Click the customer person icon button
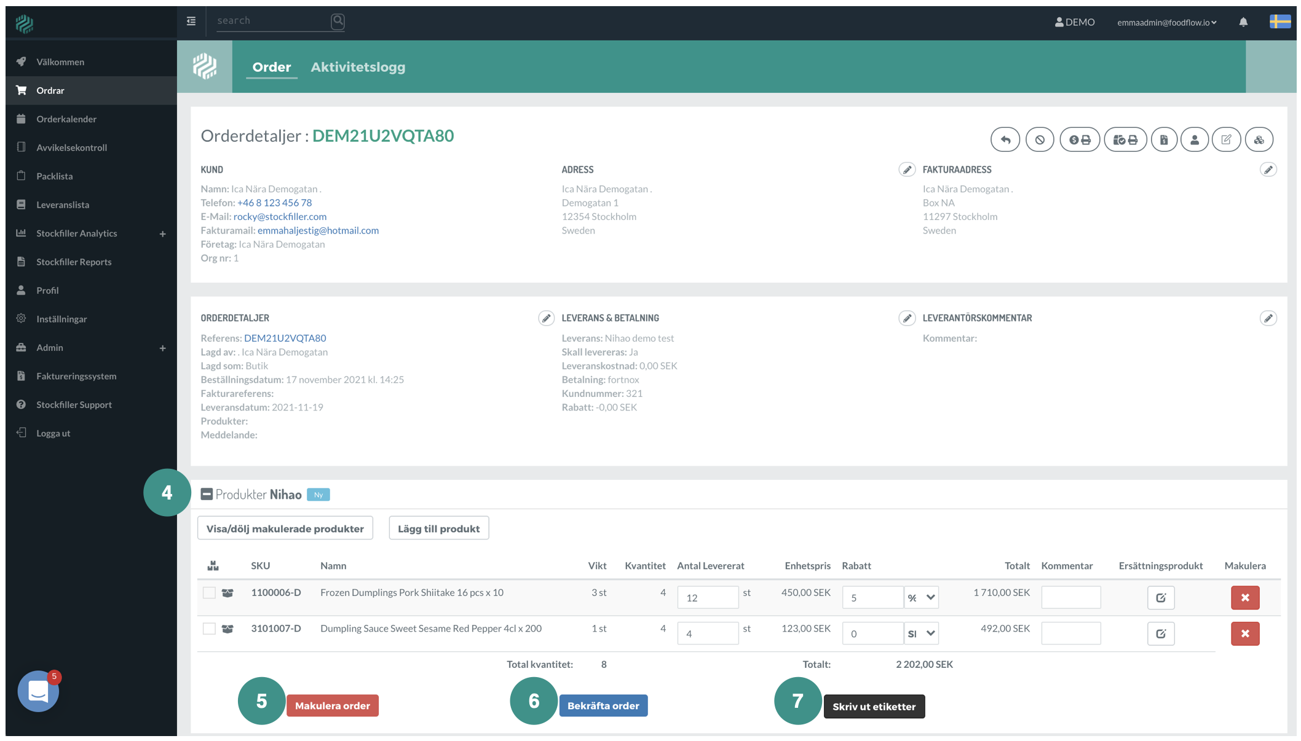Viewport: 1301px width, 741px height. point(1195,140)
